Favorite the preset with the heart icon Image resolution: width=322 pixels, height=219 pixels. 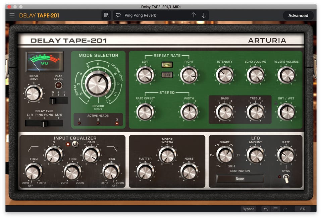point(118,15)
